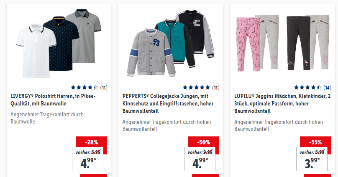Screen dimensions: 338x177
Task: Click the LIVERGY Poloshirt star rating
Action: pyautogui.click(x=84, y=87)
